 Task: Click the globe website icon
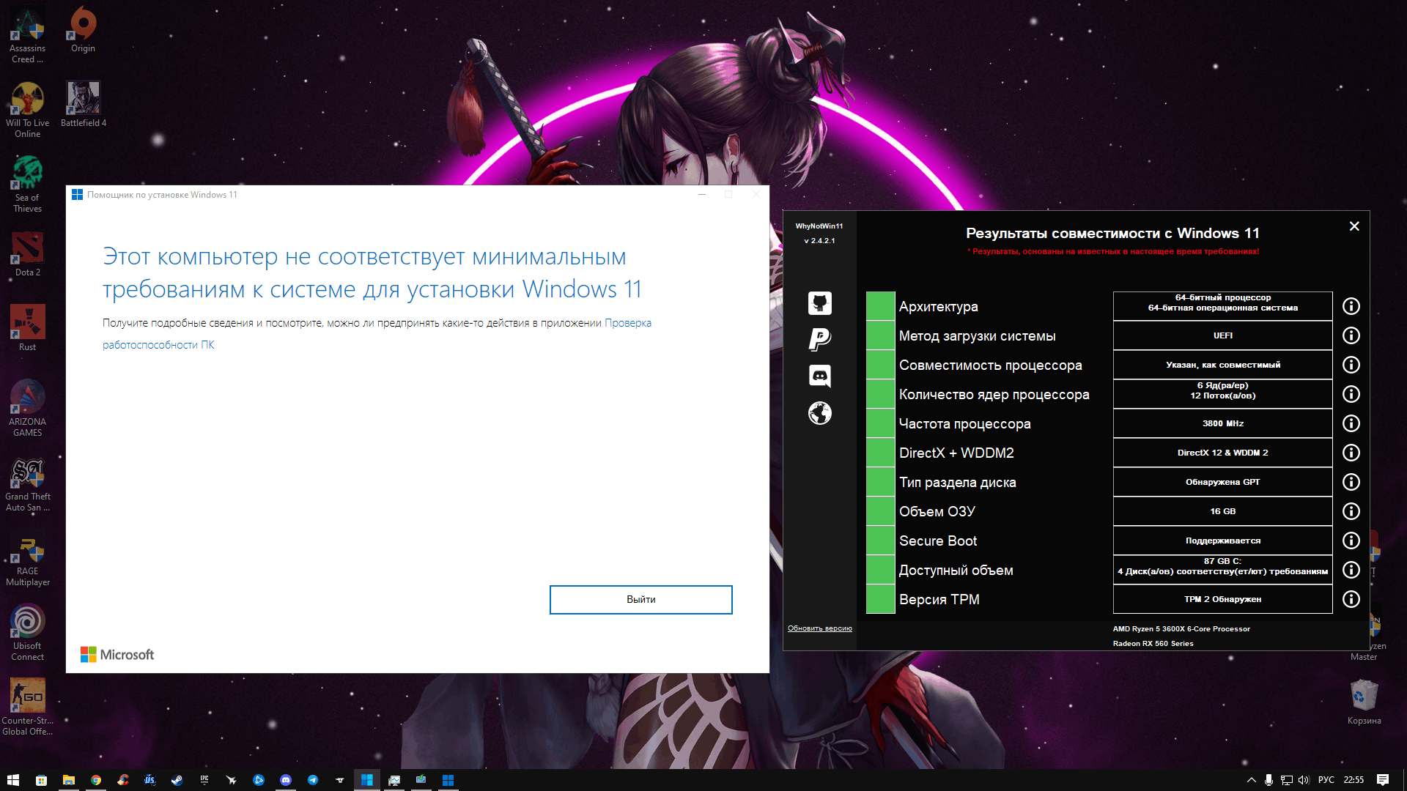coord(819,413)
